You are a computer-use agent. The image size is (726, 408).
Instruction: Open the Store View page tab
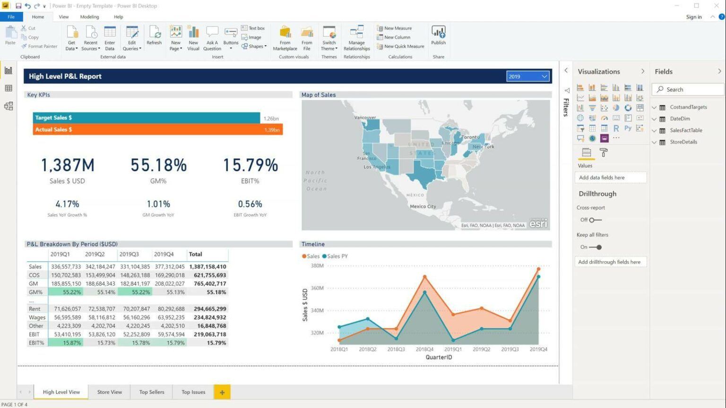coord(109,391)
